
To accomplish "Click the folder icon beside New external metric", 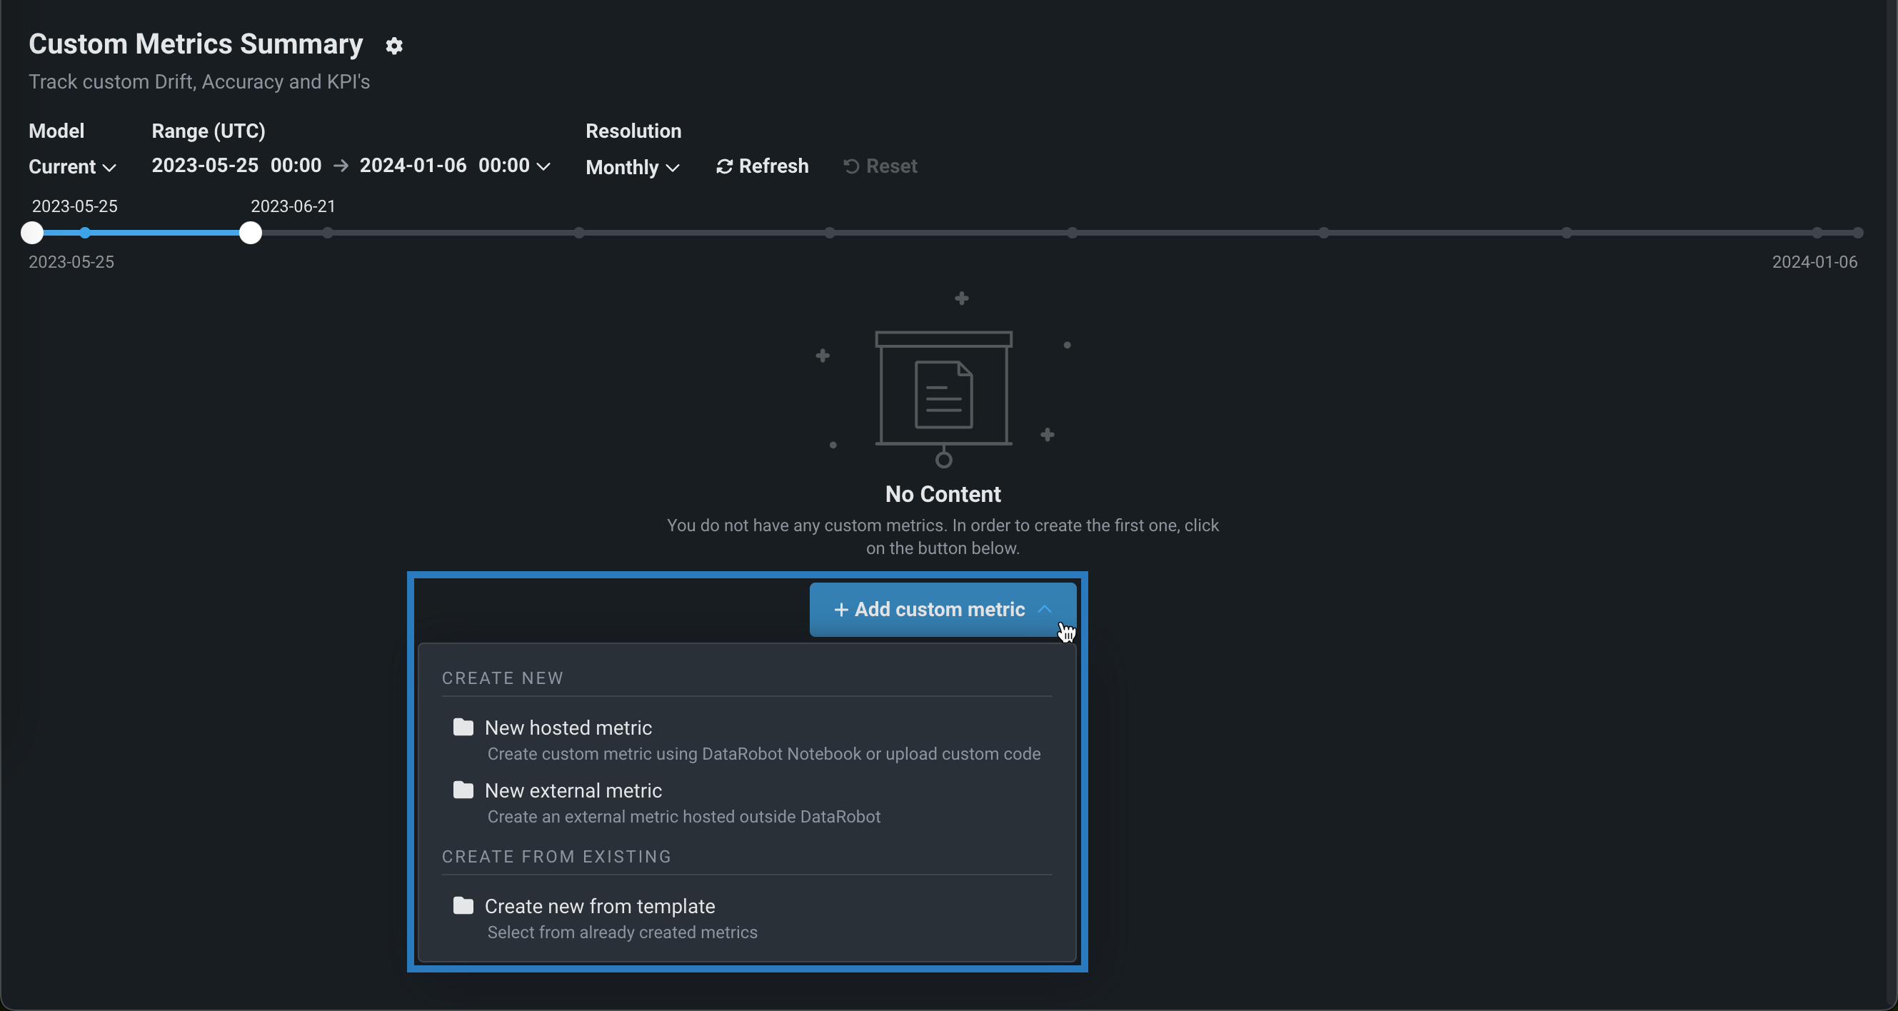I will pyautogui.click(x=463, y=790).
